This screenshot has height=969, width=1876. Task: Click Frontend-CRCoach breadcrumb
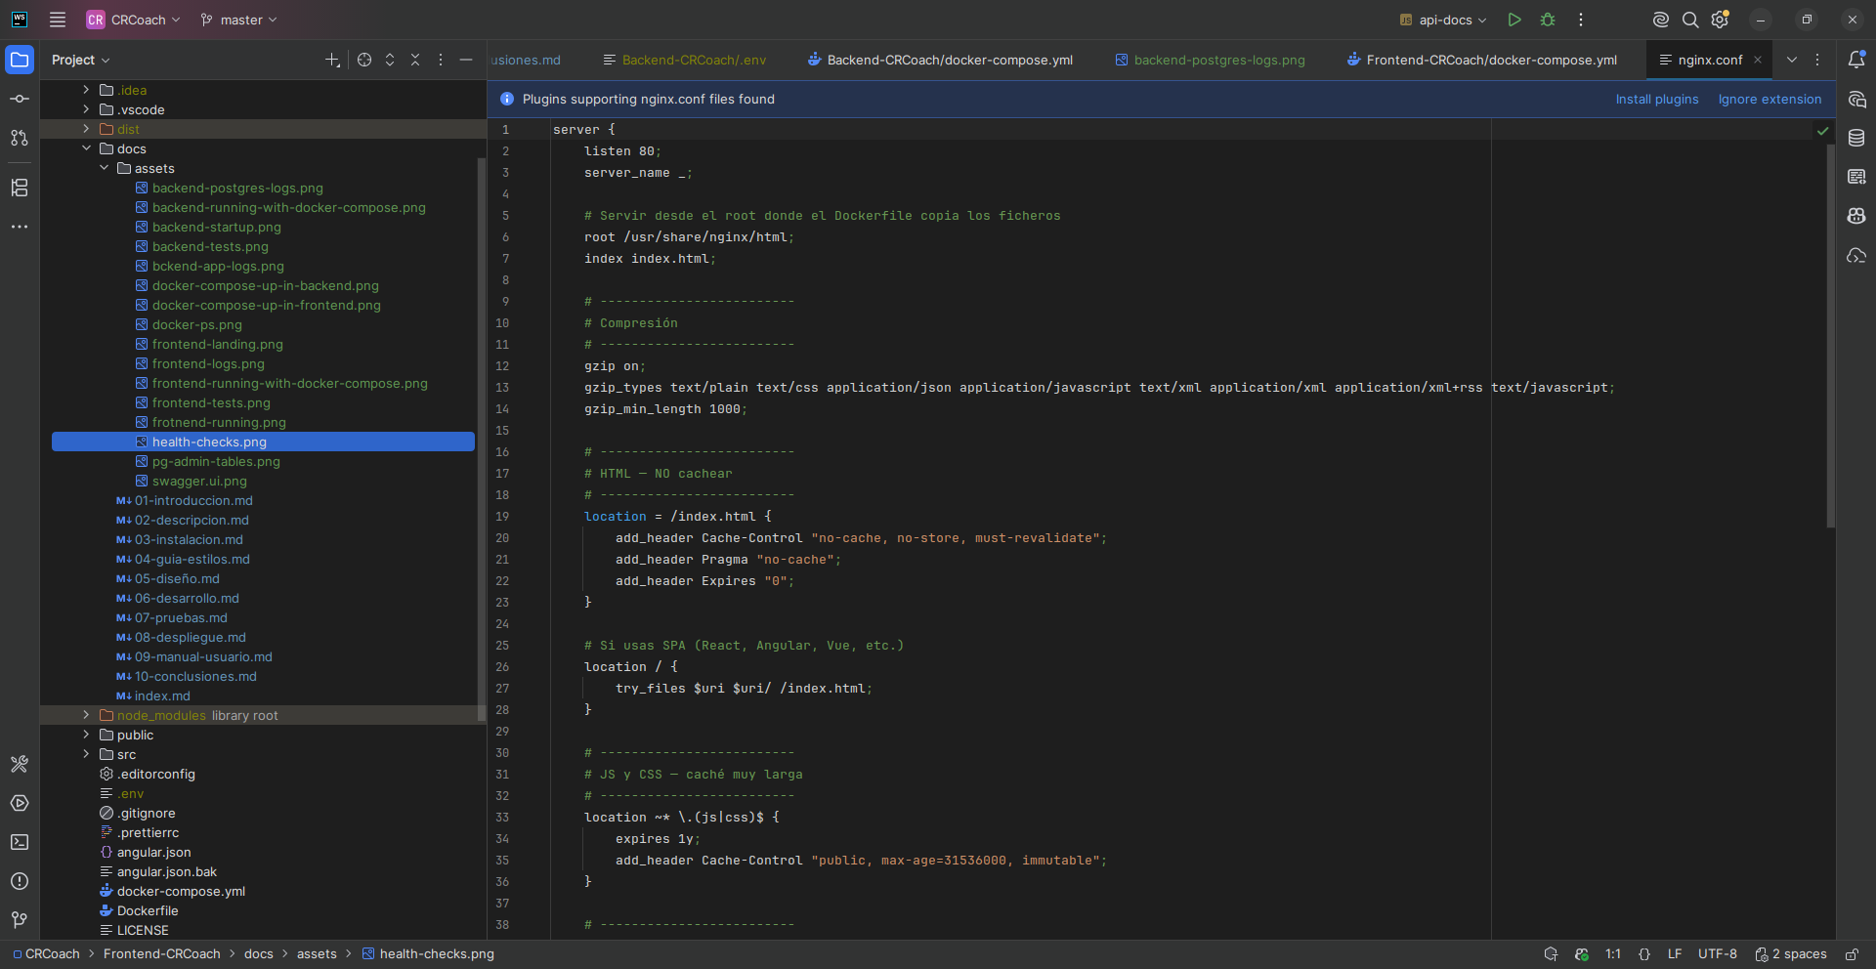(162, 954)
